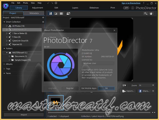Expand the Sample Images (13) folder

(x=9, y=60)
